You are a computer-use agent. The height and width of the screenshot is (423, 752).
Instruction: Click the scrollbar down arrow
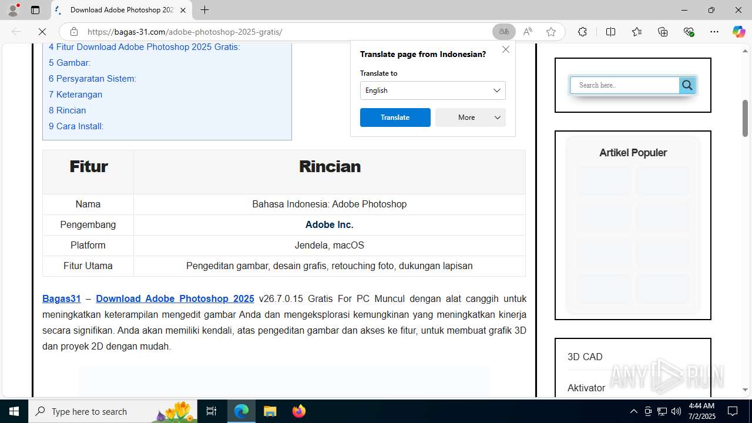tap(745, 390)
